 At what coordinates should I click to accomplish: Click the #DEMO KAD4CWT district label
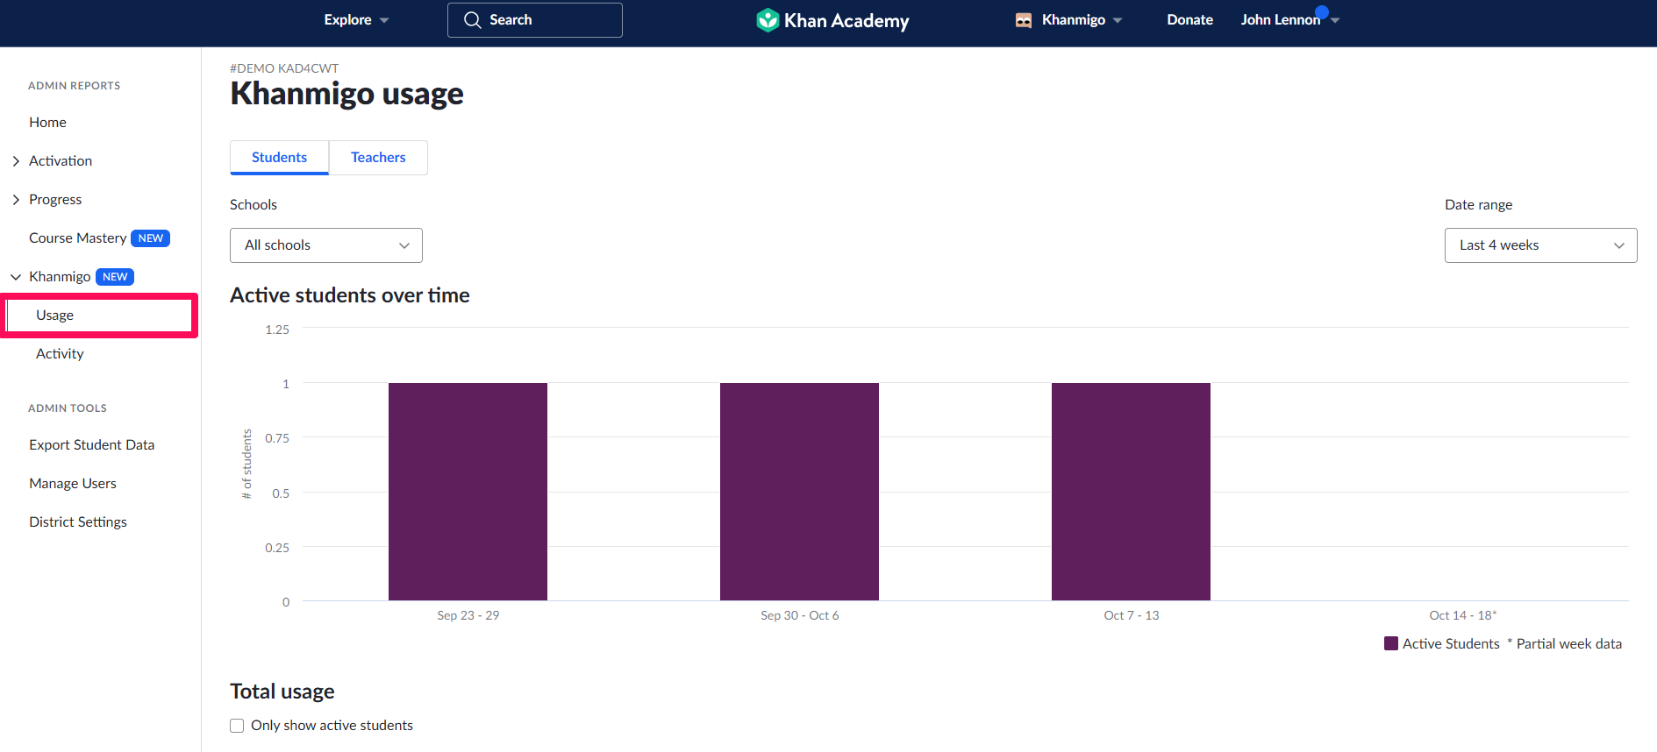pyautogui.click(x=284, y=68)
